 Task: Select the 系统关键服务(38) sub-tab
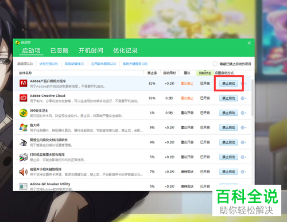point(135,64)
